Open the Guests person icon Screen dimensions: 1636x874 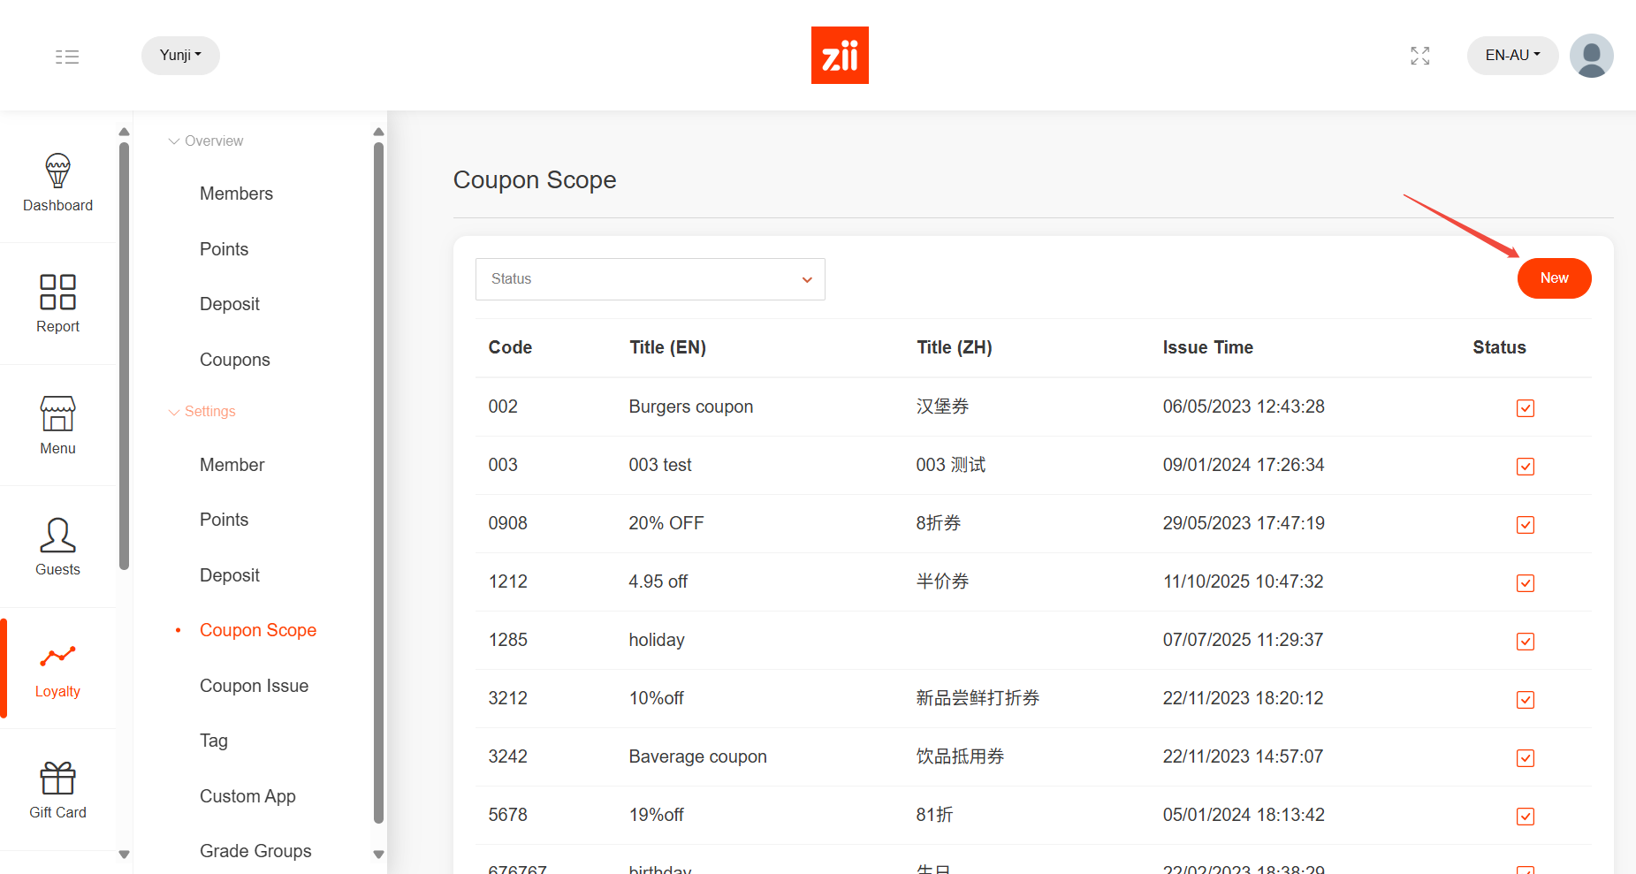(x=57, y=535)
